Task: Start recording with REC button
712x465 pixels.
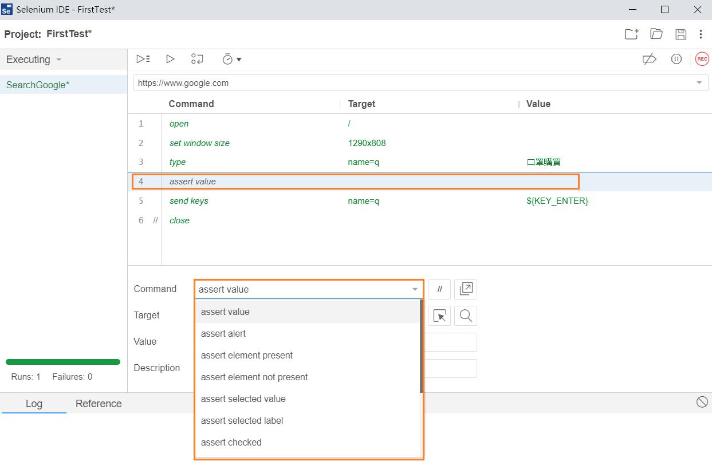Action: click(x=702, y=59)
